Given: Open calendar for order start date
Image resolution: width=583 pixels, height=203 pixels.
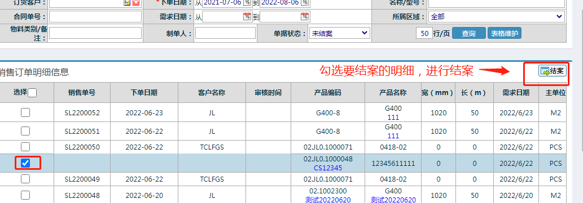Looking at the screenshot, I should point(247,3).
